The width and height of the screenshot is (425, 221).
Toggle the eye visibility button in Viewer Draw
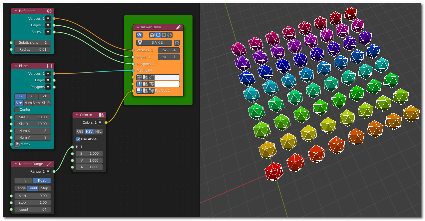click(x=140, y=35)
